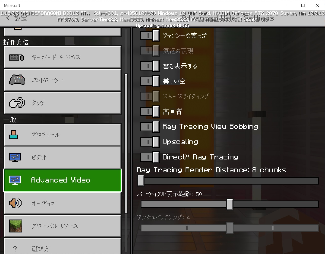Toggle 気泡の表現 switch
Screen dimensions: 325x254
150,51
